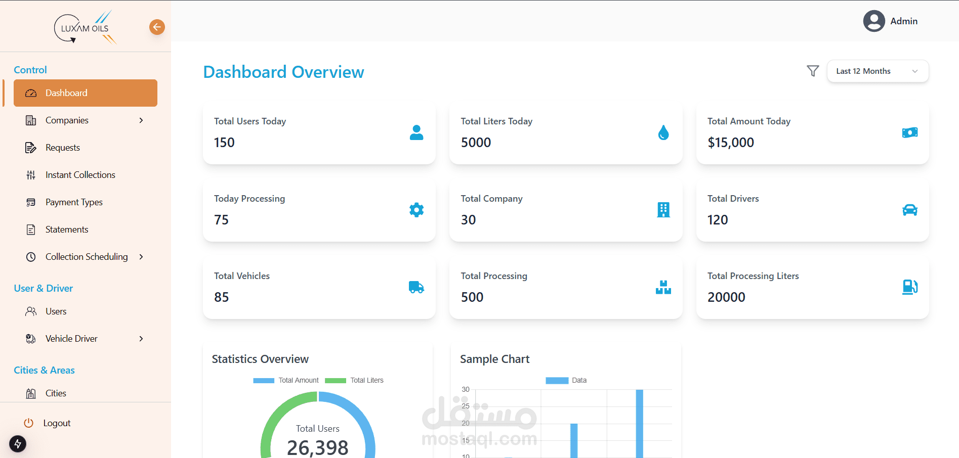Open the Companies menu item

86,120
